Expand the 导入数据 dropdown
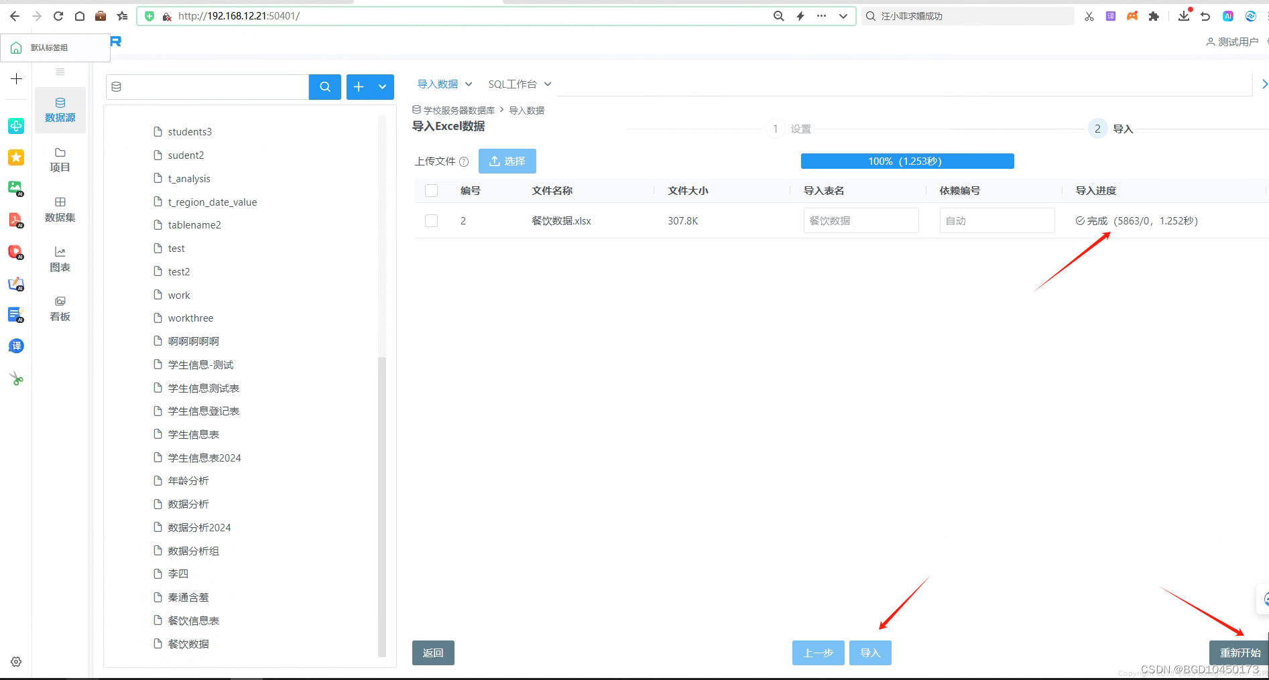The image size is (1269, 680). click(x=444, y=84)
